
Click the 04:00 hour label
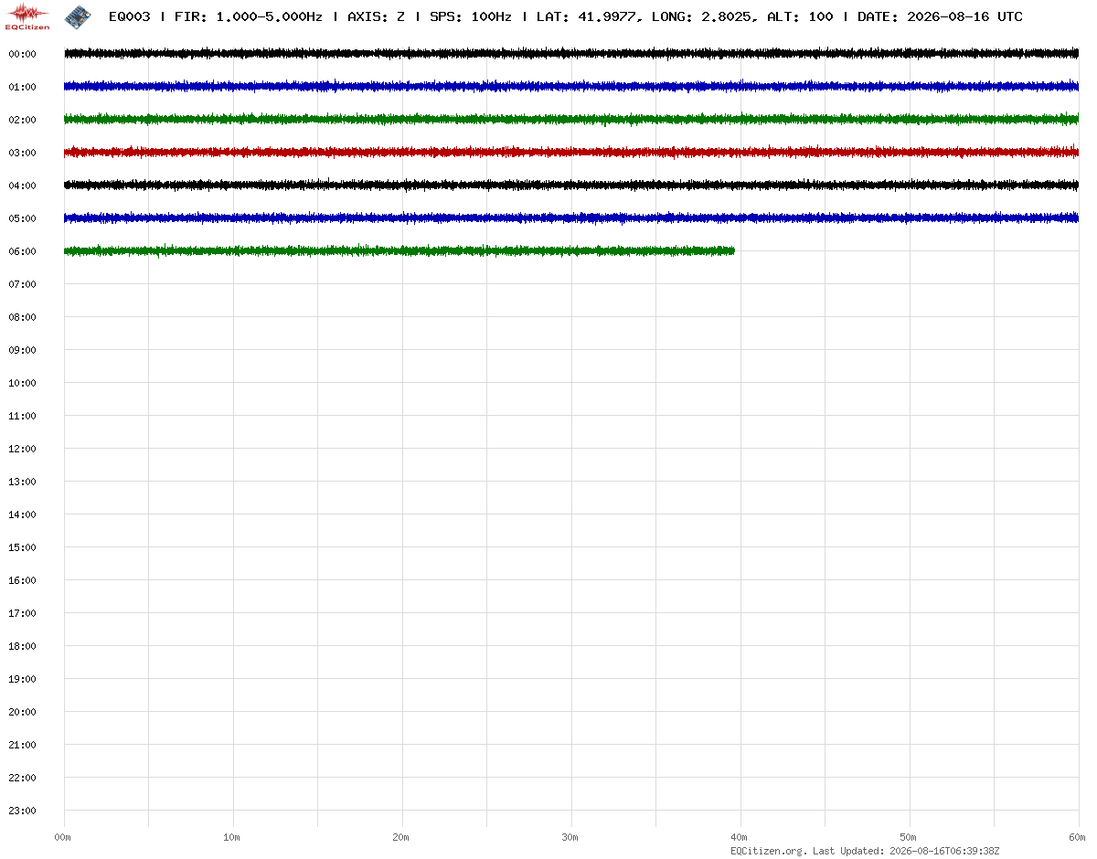tap(22, 186)
